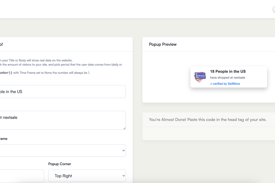
Task: Click 'have shopped at nextsale' preview text
Action: tap(227, 78)
